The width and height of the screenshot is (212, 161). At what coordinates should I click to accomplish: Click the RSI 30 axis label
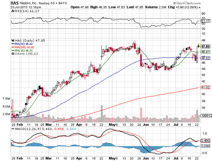[203, 29]
